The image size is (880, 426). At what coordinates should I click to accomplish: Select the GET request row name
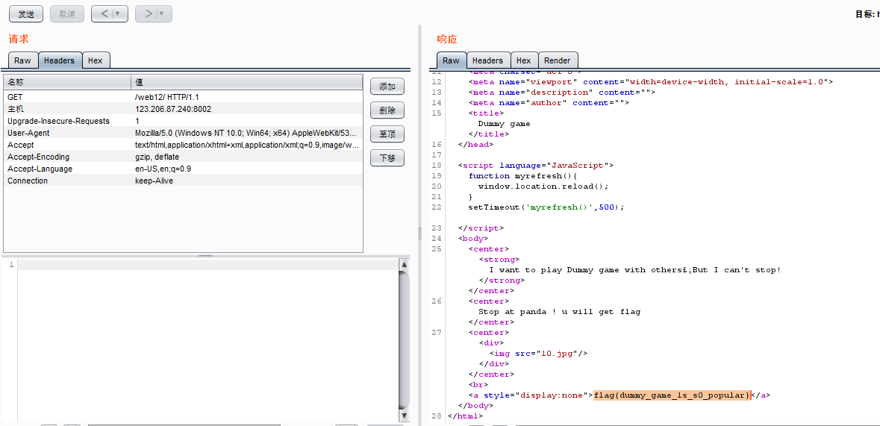point(15,97)
